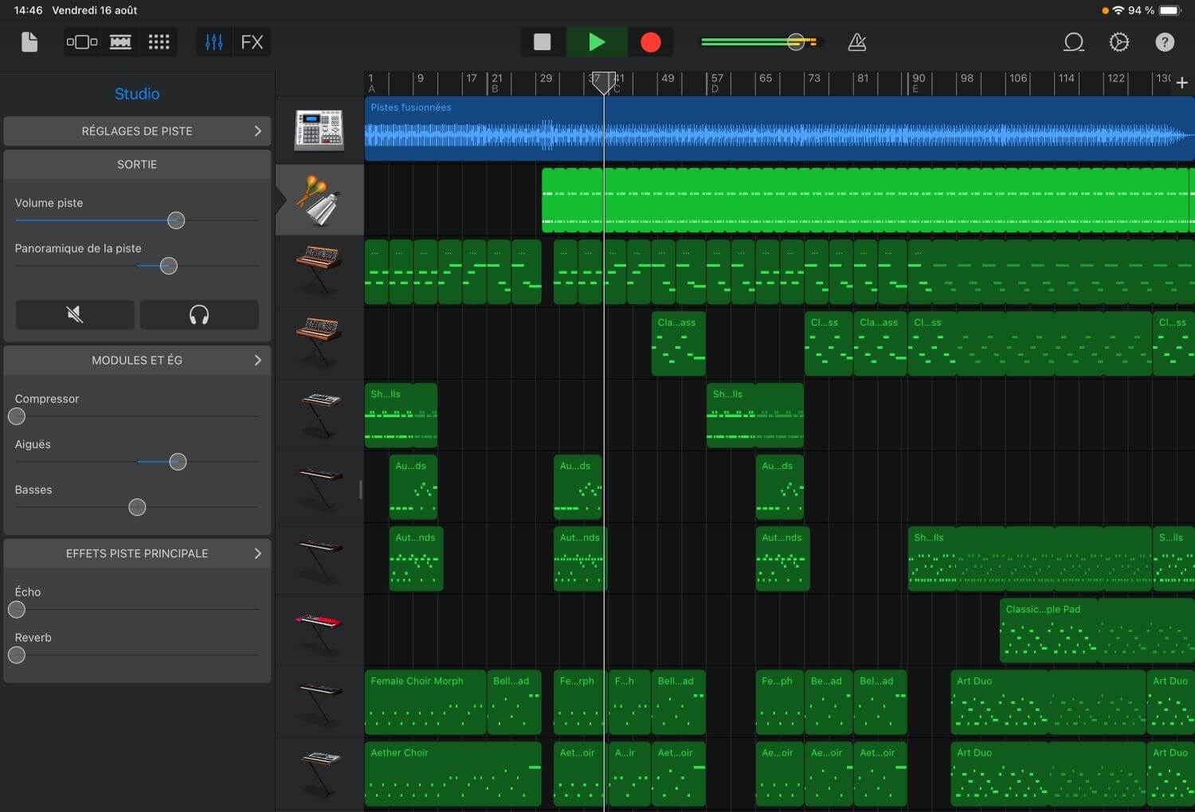This screenshot has height=812, width=1195.
Task: Expand the Modules et ÉG section
Action: pyautogui.click(x=136, y=360)
